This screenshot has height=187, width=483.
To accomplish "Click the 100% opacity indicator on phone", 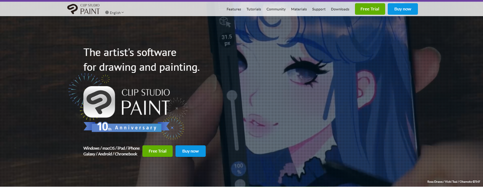I will (x=239, y=168).
